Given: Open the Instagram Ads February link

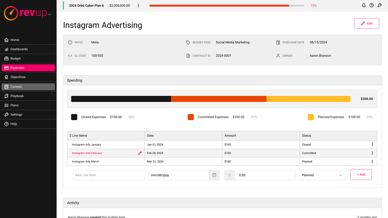Looking at the screenshot, I should tap(87, 153).
